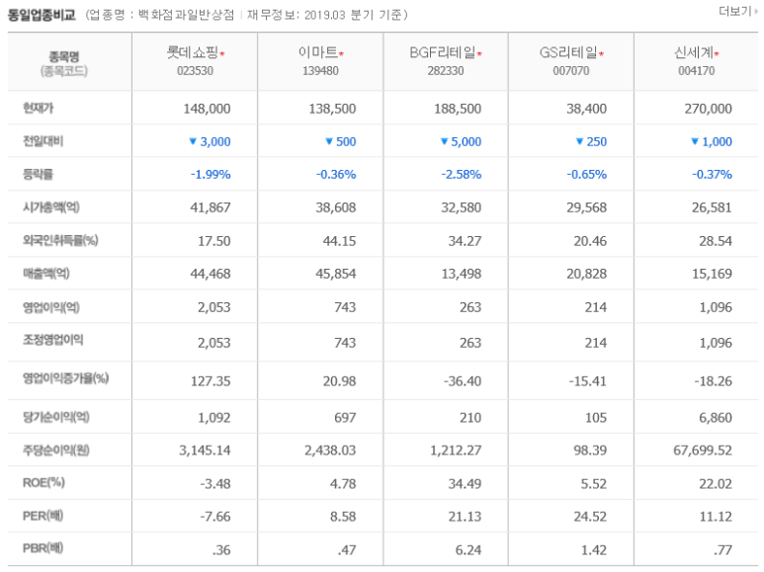The image size is (764, 572).
Task: Open 롯데쇼핑 stock link
Action: 193,52
